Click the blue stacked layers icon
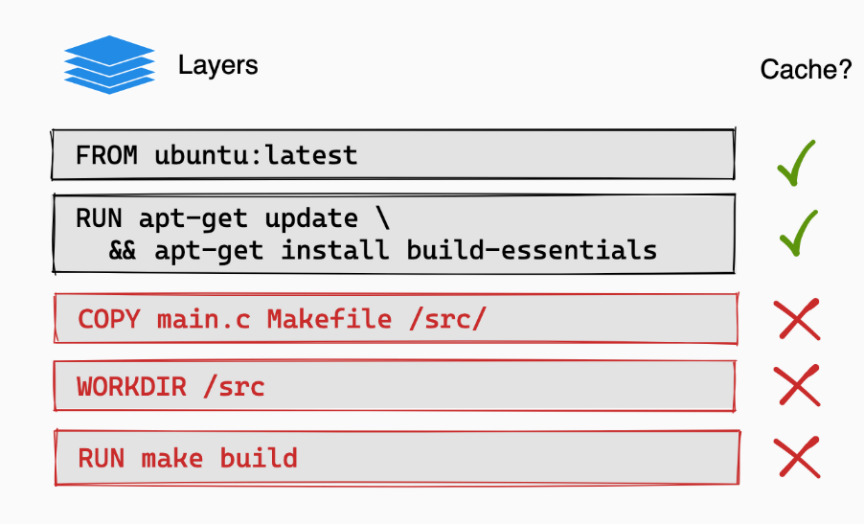The height and width of the screenshot is (524, 864). pyautogui.click(x=109, y=64)
